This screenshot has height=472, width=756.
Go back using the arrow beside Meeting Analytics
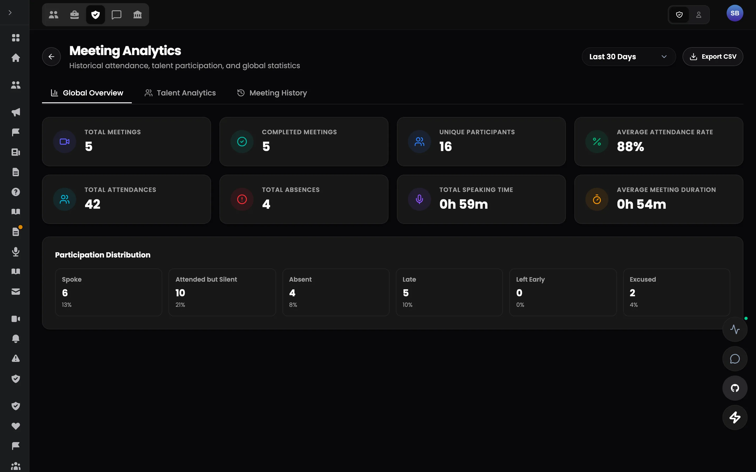click(x=51, y=56)
